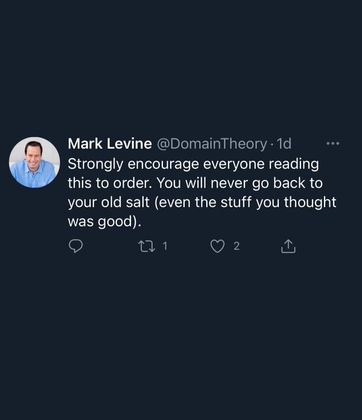Visit the @DomainTheory handle link
362x420 pixels.
click(211, 144)
